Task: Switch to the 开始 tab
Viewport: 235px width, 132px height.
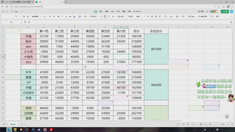Action: coord(95,11)
